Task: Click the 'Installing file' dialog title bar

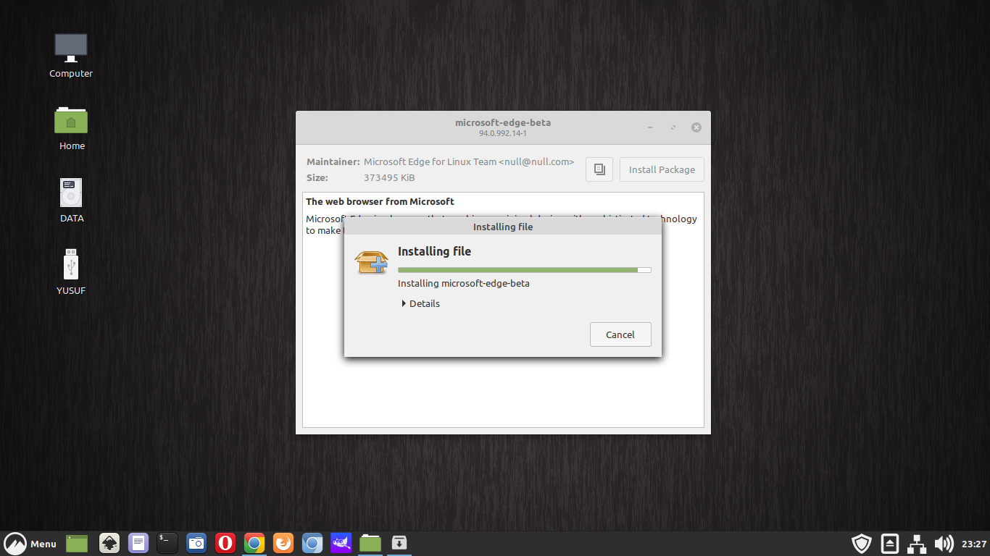Action: (x=503, y=227)
